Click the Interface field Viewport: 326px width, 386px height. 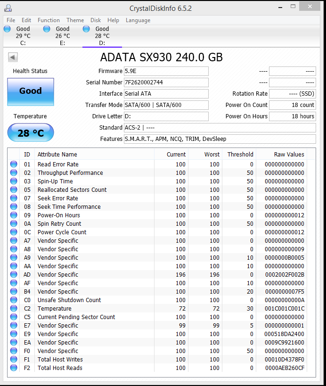point(166,94)
